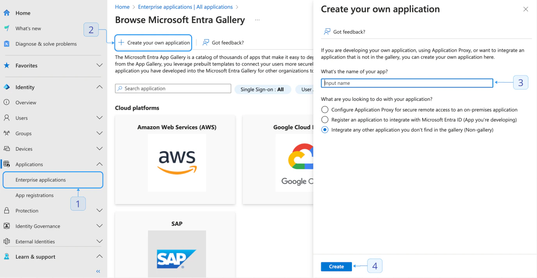The image size is (537, 278).
Task: Click the plus icon for creating application
Action: coord(121,42)
